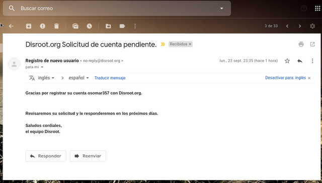
Task: Click the Responder button
Action: coord(46,156)
